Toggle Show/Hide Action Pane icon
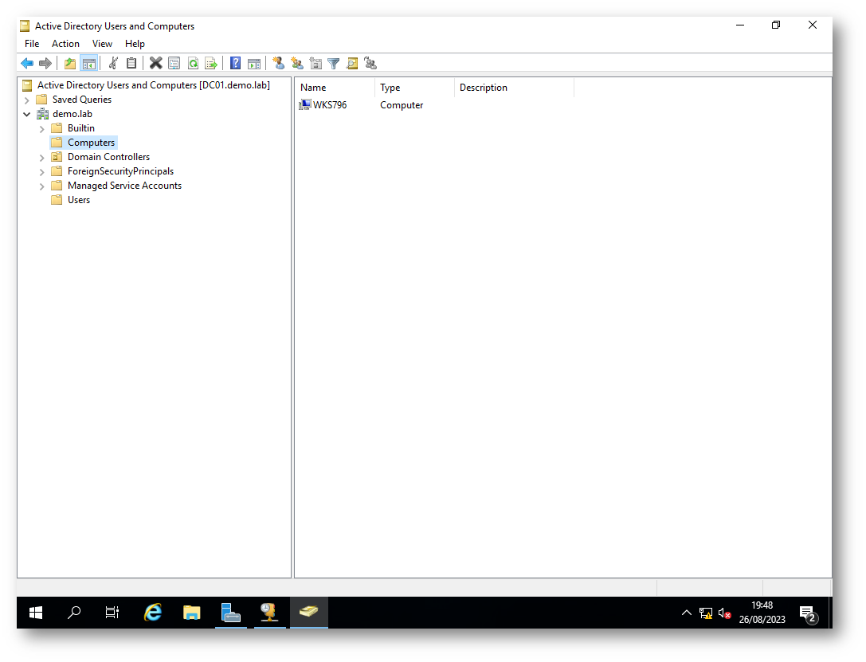Viewport: 866px width, 662px height. click(254, 64)
